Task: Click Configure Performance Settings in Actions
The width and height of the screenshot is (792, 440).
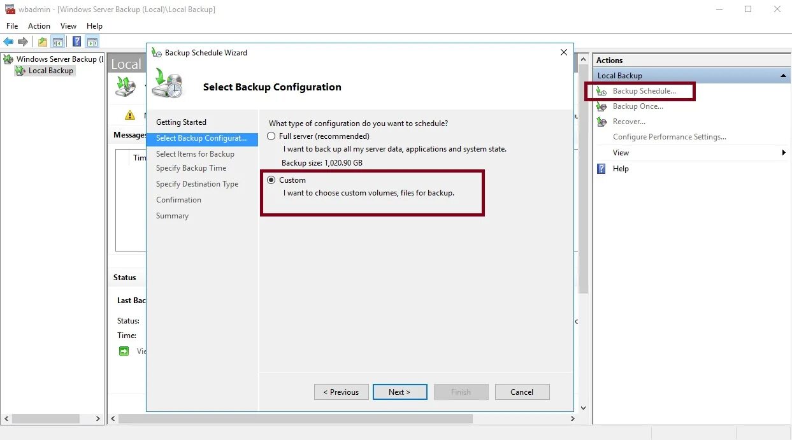Action: click(x=669, y=137)
